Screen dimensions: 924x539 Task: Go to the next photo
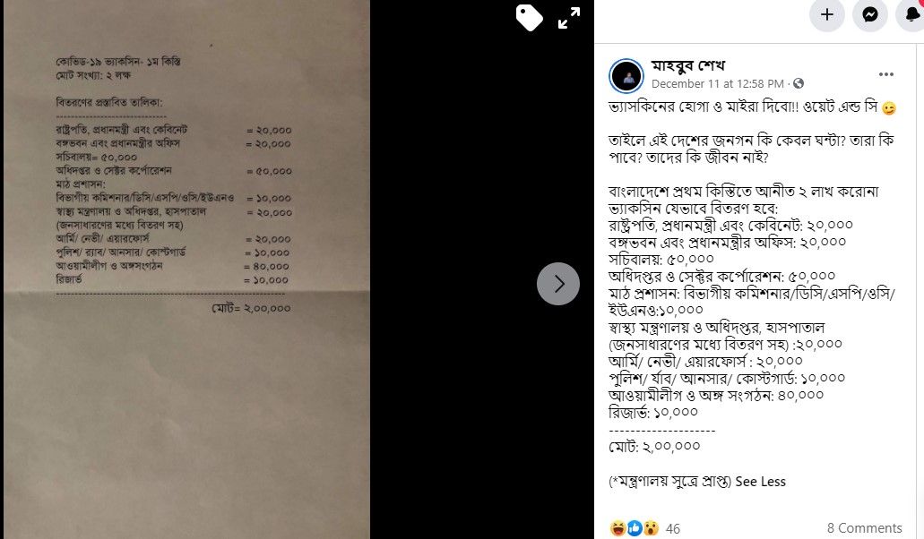[x=558, y=284]
